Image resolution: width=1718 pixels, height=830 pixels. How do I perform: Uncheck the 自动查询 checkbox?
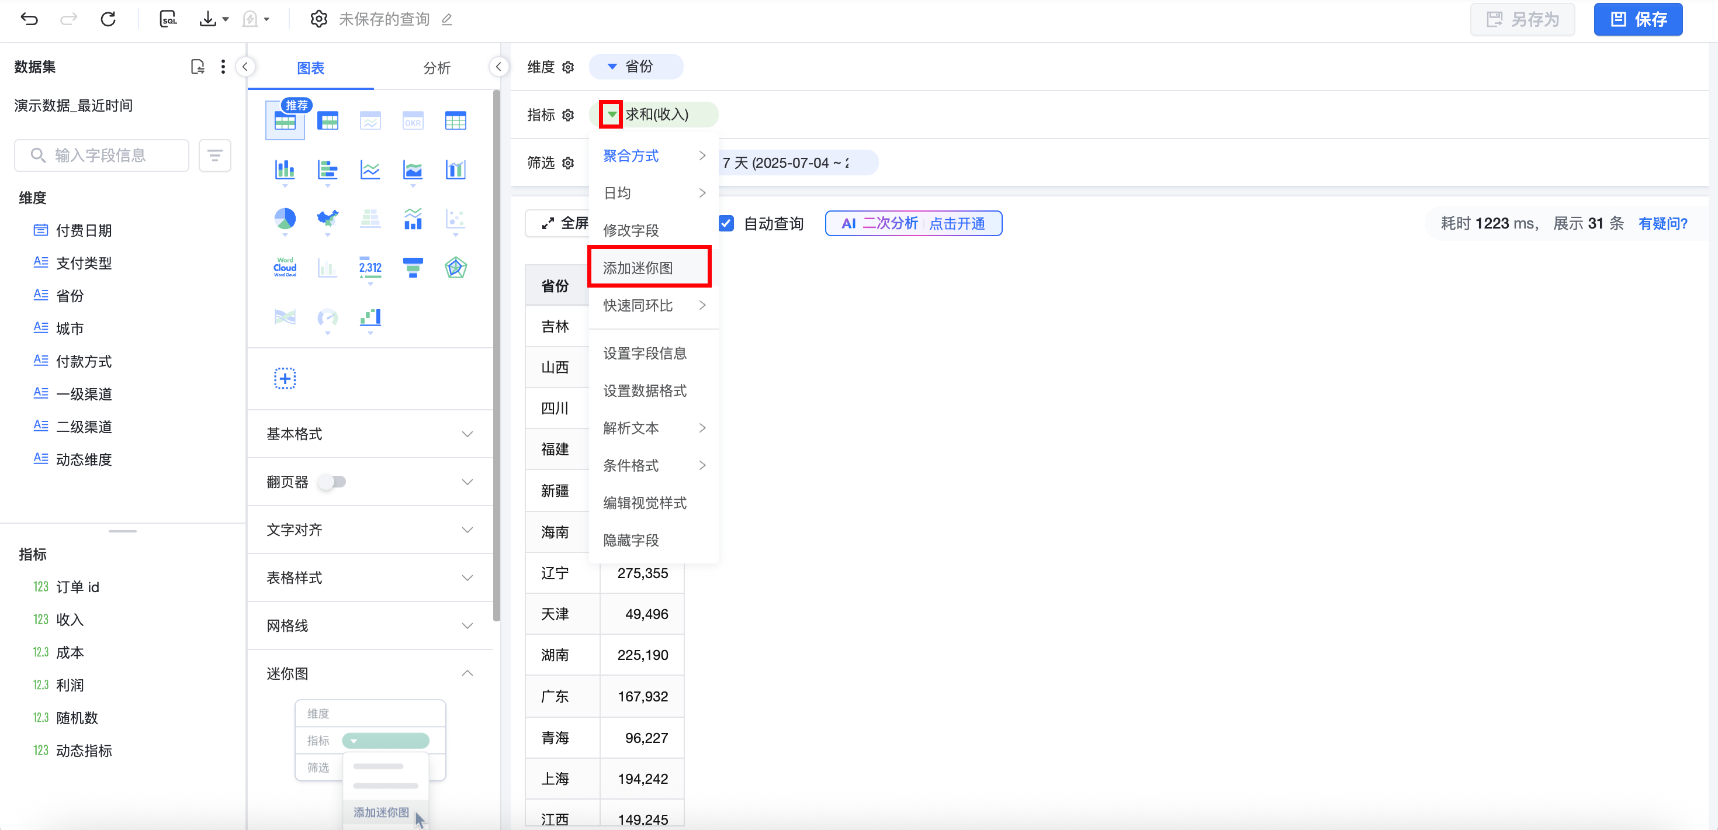click(x=726, y=223)
